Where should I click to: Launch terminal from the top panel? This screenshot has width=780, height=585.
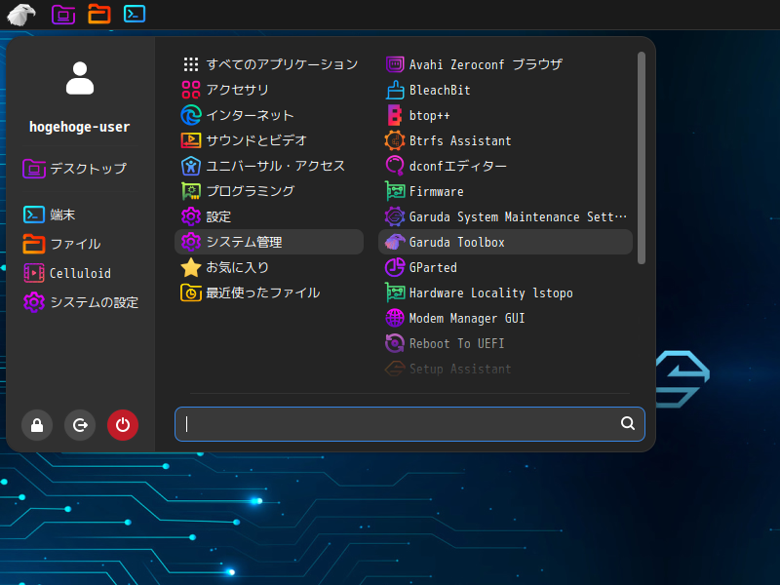135,14
